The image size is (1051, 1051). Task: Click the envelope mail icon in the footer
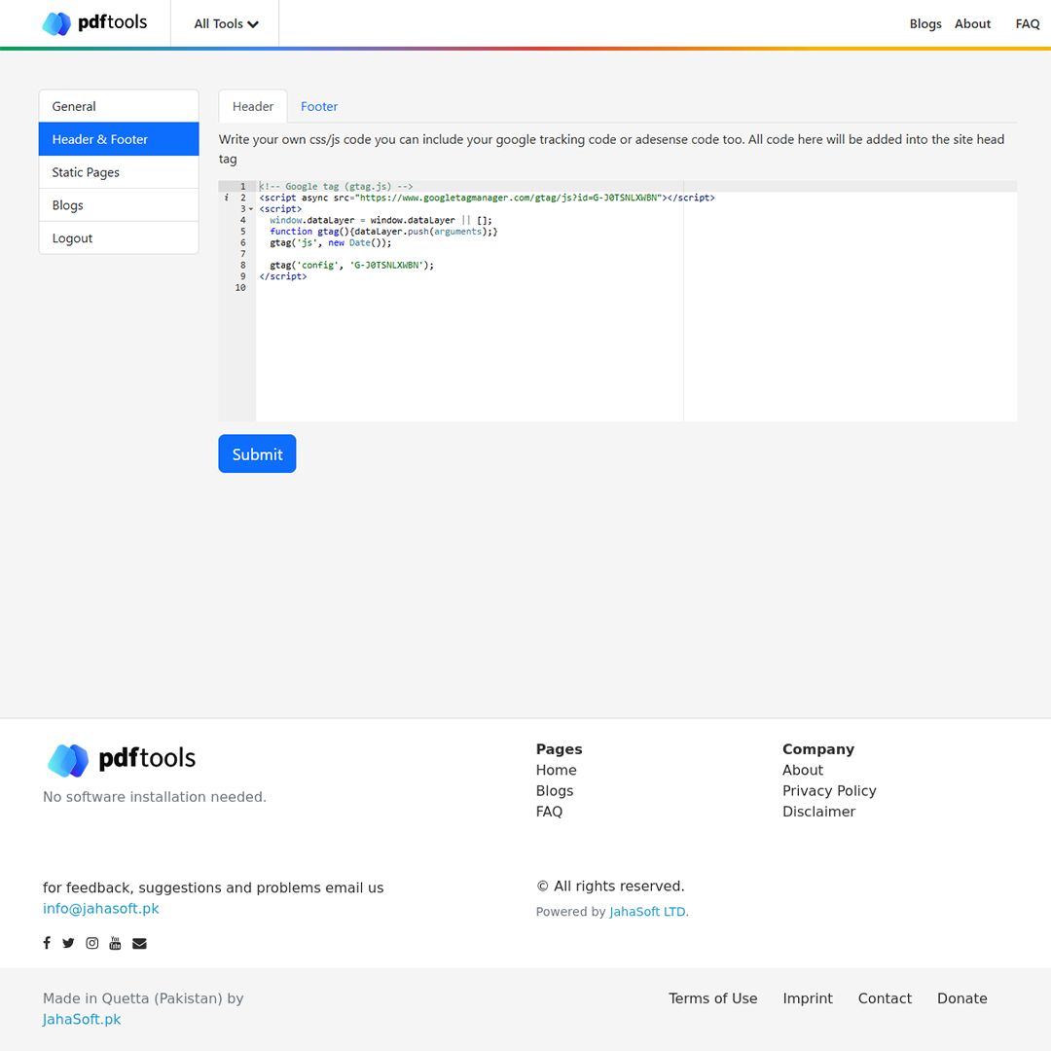point(139,943)
